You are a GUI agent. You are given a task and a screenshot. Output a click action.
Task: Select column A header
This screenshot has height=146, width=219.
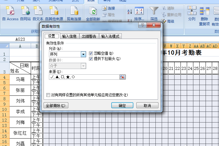(x=20, y=46)
